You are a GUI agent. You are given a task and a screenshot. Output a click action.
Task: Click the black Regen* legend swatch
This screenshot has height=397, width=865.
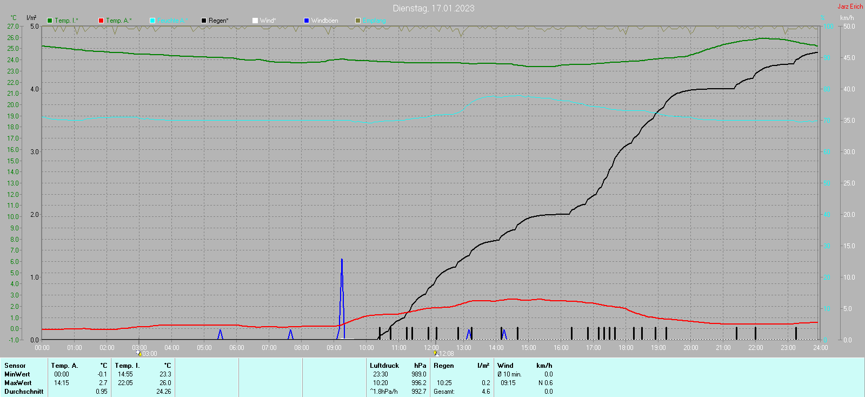tap(204, 21)
